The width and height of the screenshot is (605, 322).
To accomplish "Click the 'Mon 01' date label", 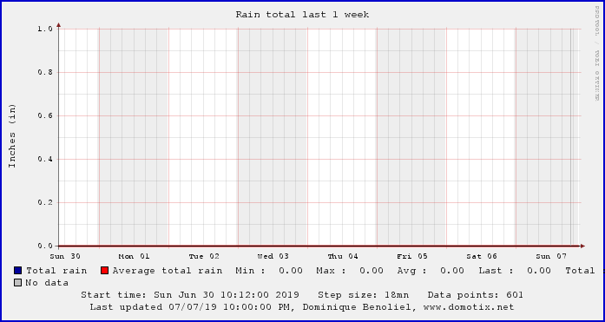I will click(x=134, y=256).
